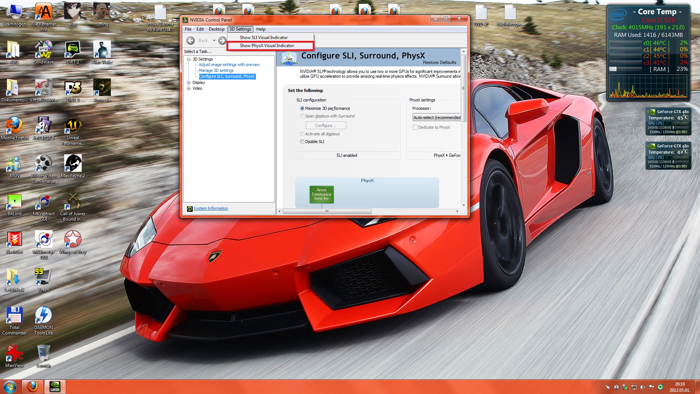
Task: Launch Unreal Tournament desktop icon
Action: click(73, 131)
